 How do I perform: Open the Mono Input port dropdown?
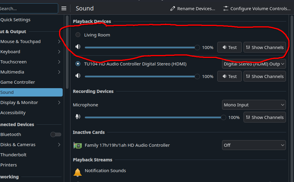(x=254, y=105)
